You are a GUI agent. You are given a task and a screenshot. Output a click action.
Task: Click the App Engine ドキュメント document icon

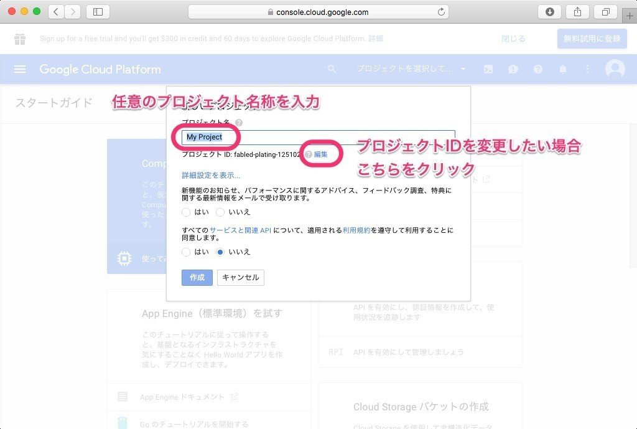(x=123, y=397)
